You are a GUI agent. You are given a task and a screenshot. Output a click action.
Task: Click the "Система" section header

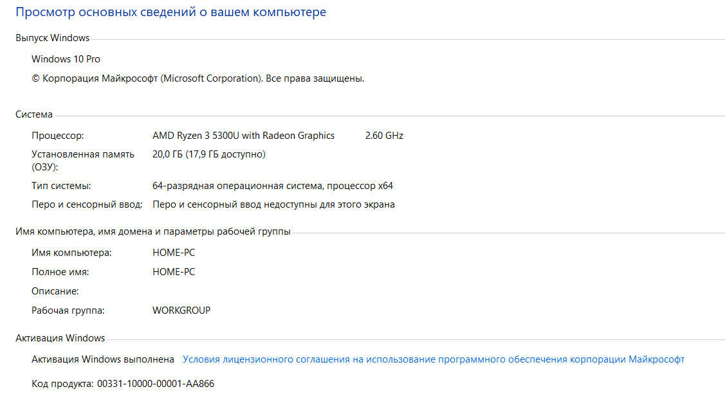click(34, 114)
